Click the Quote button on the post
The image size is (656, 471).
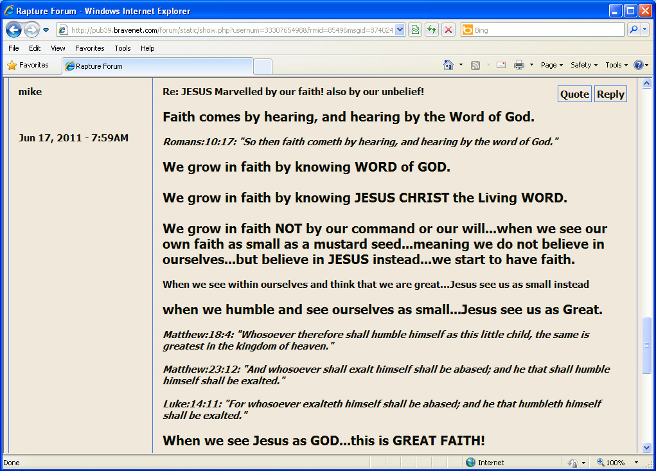point(575,94)
